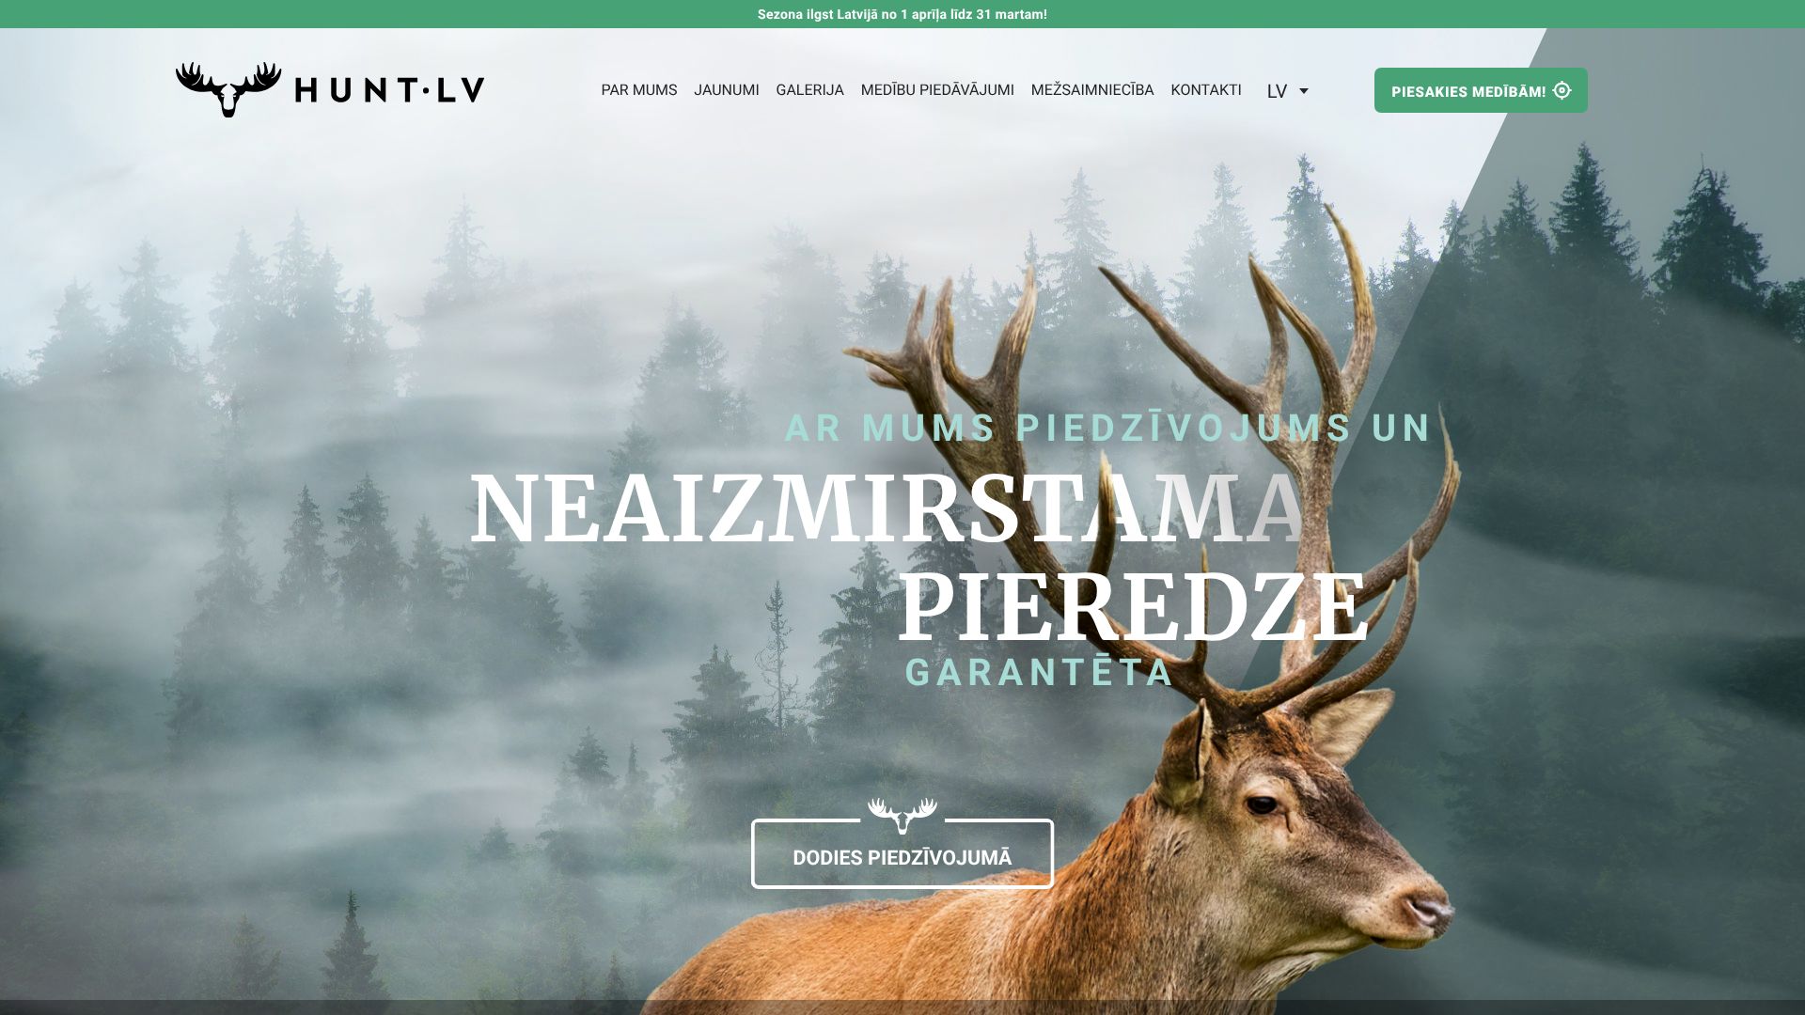Click the AR MUMS PIEDZĪVOJUMS UN tagline
1805x1015 pixels.
(x=1107, y=428)
